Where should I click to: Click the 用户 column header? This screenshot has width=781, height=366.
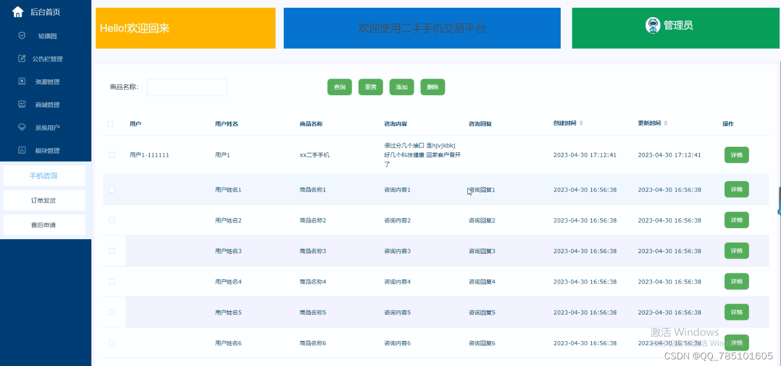(136, 123)
